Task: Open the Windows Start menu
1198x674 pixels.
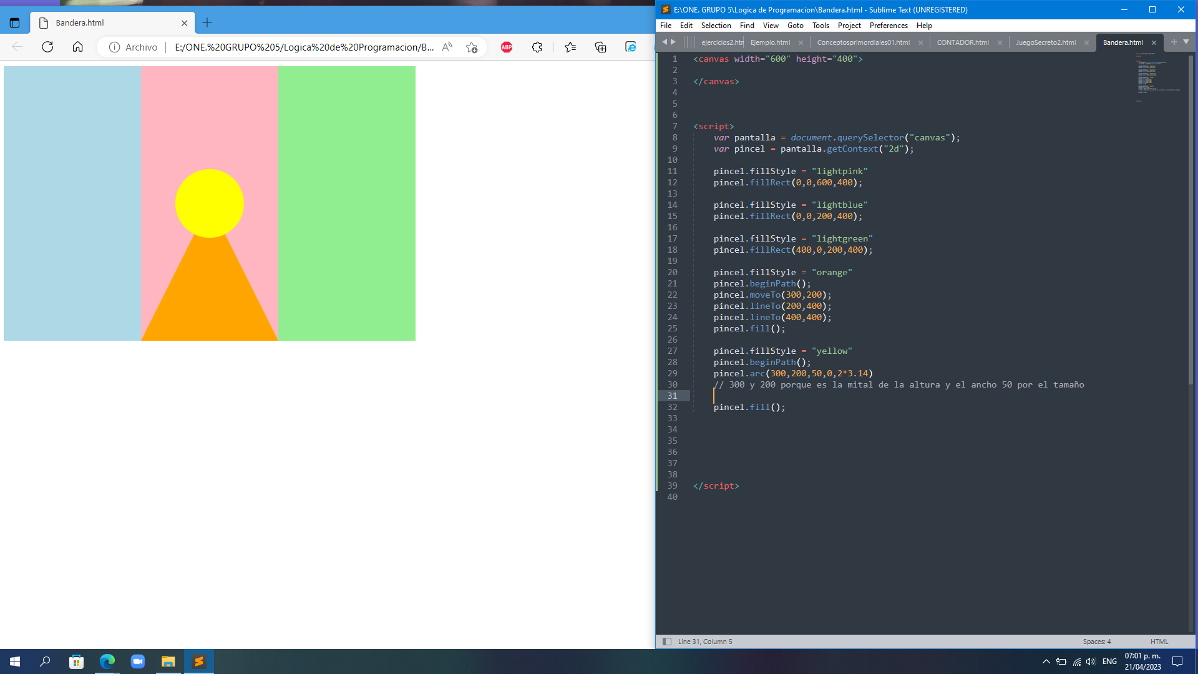Action: tap(15, 662)
